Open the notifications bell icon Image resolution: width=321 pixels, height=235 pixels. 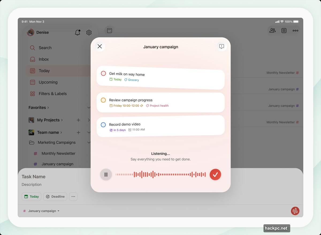point(78,33)
